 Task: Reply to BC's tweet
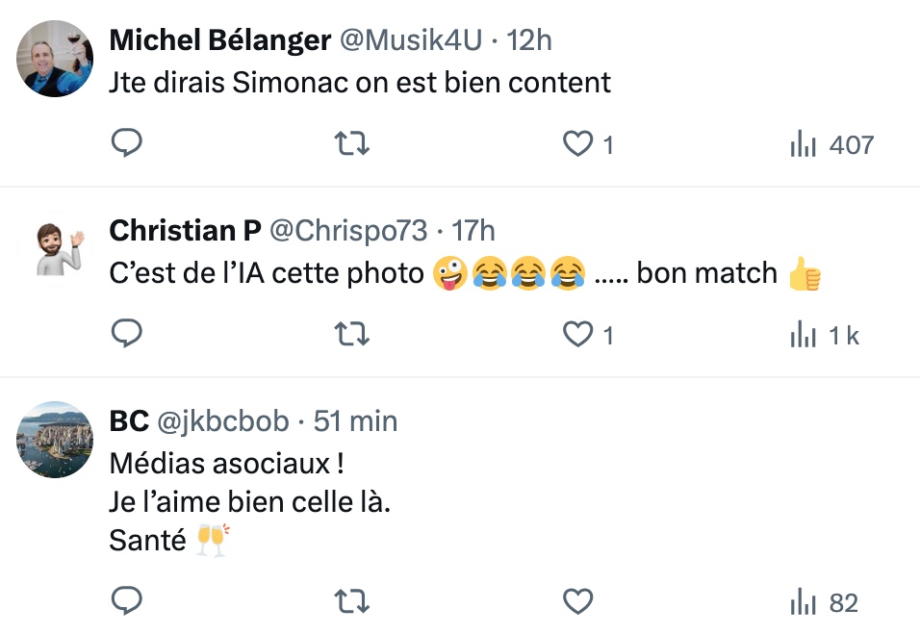127,602
